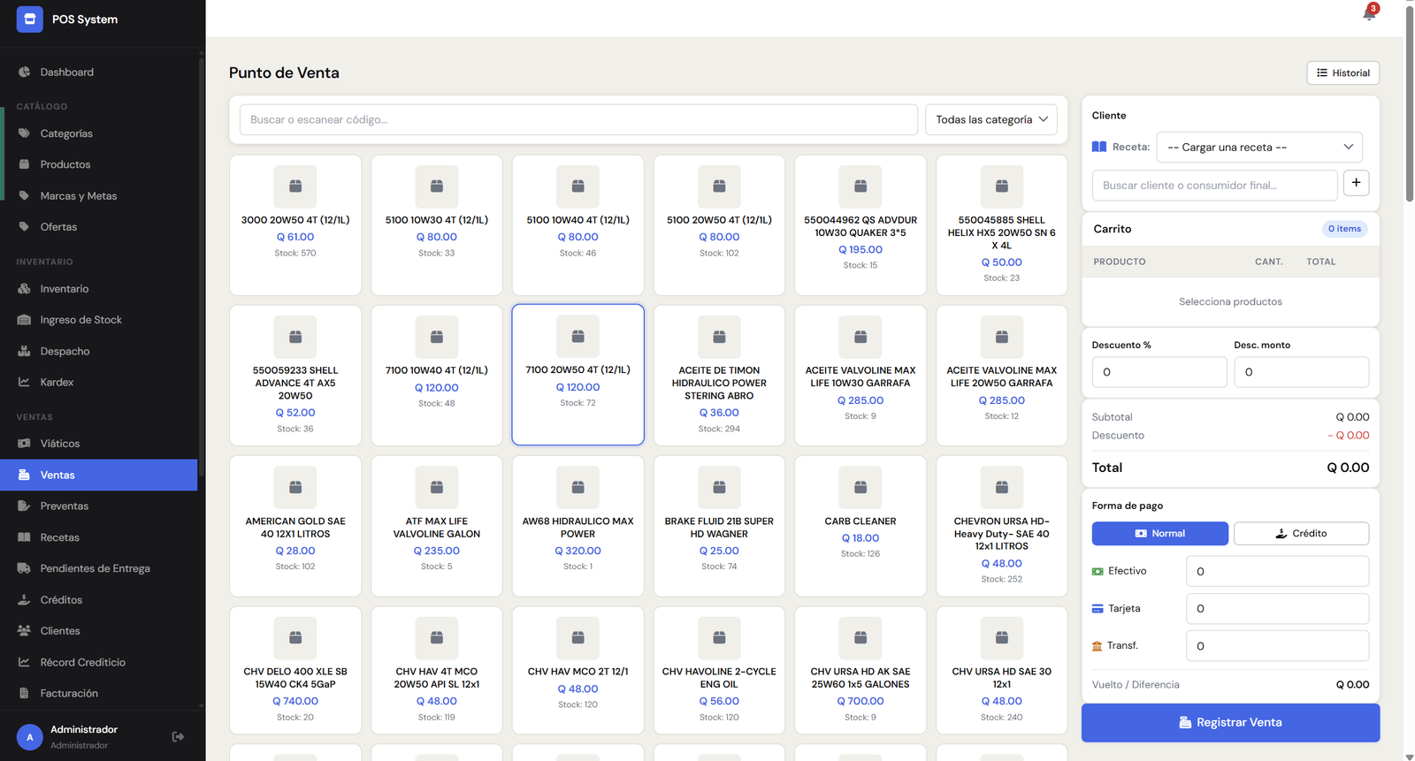Click the Productos box icon
Image resolution: width=1415 pixels, height=761 pixels.
point(24,164)
